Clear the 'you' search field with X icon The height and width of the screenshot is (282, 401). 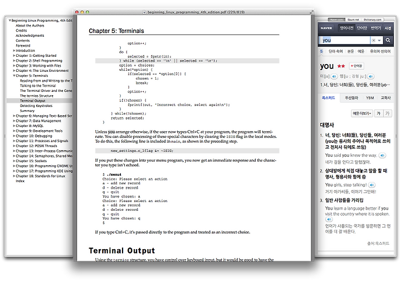point(374,41)
